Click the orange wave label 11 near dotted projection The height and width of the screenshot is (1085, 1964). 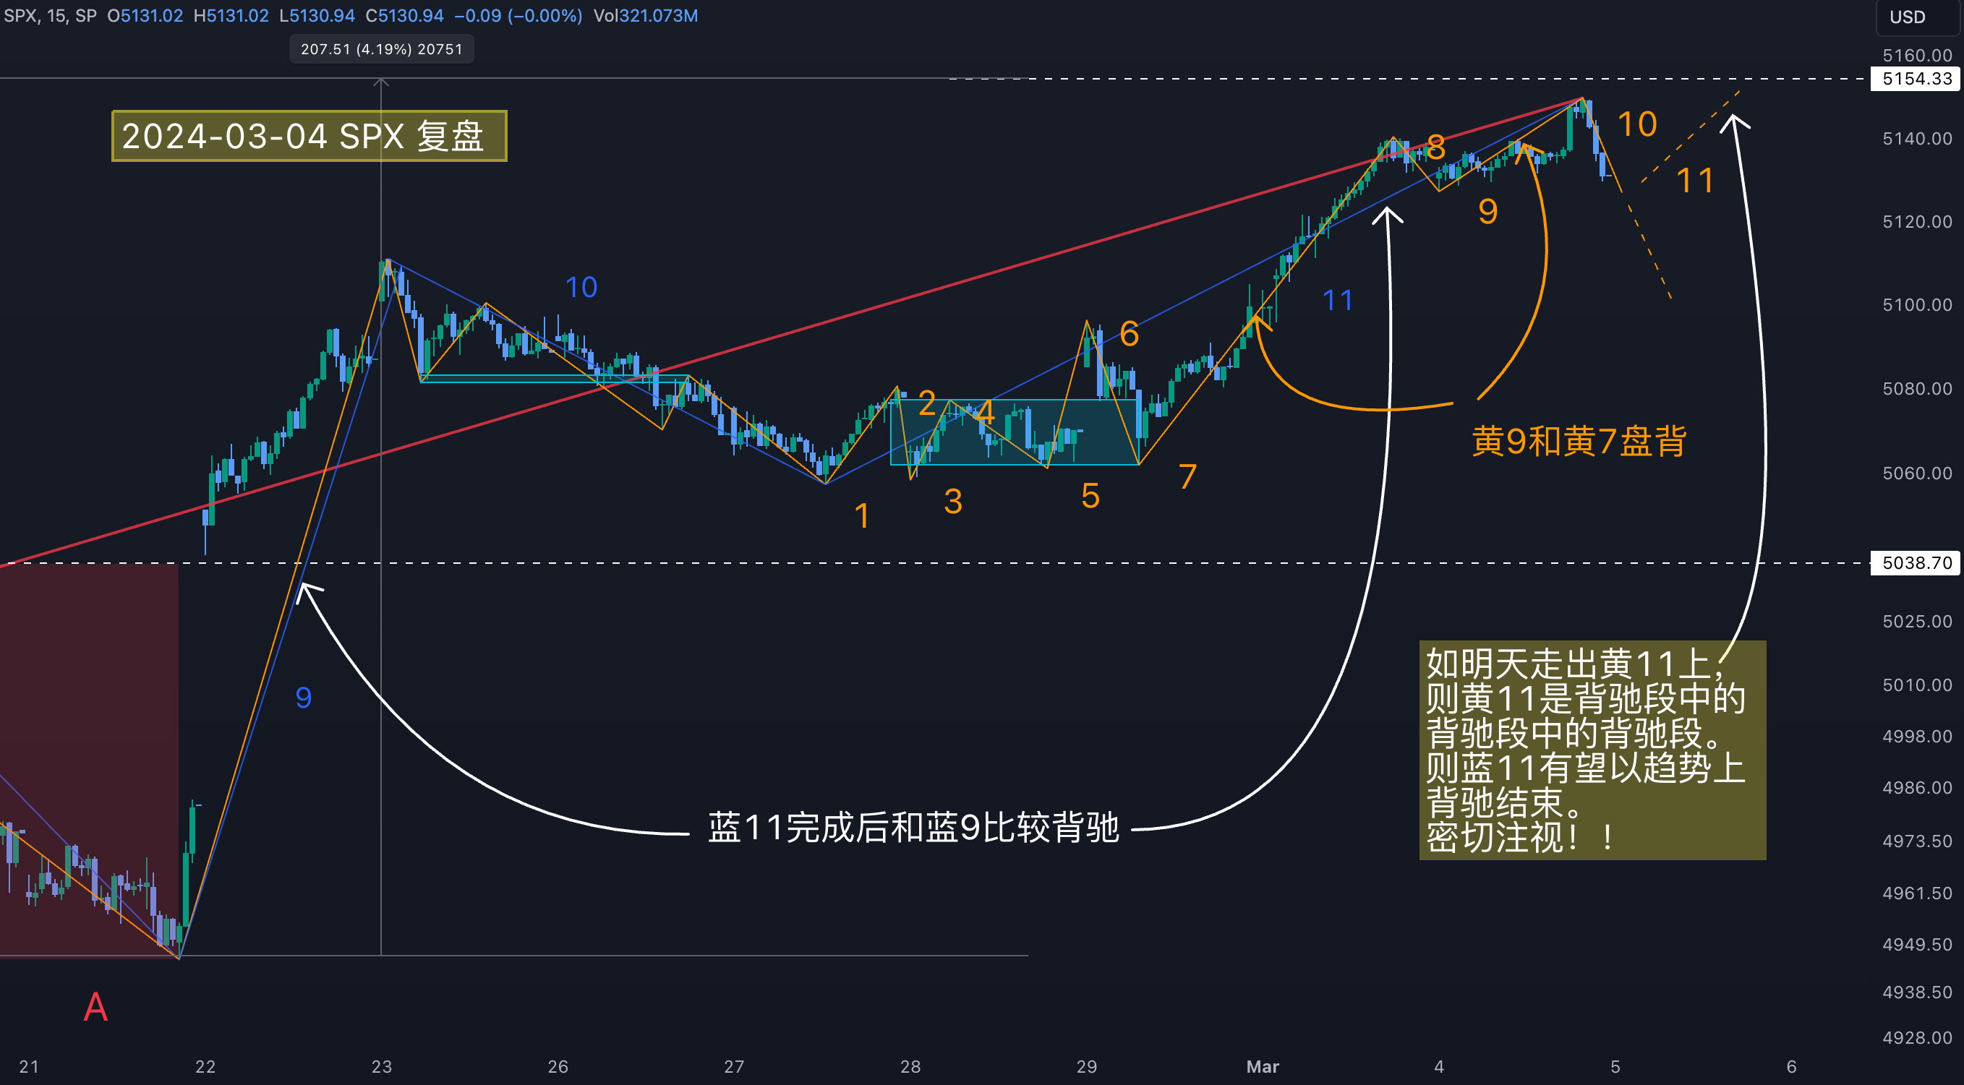tap(1695, 181)
